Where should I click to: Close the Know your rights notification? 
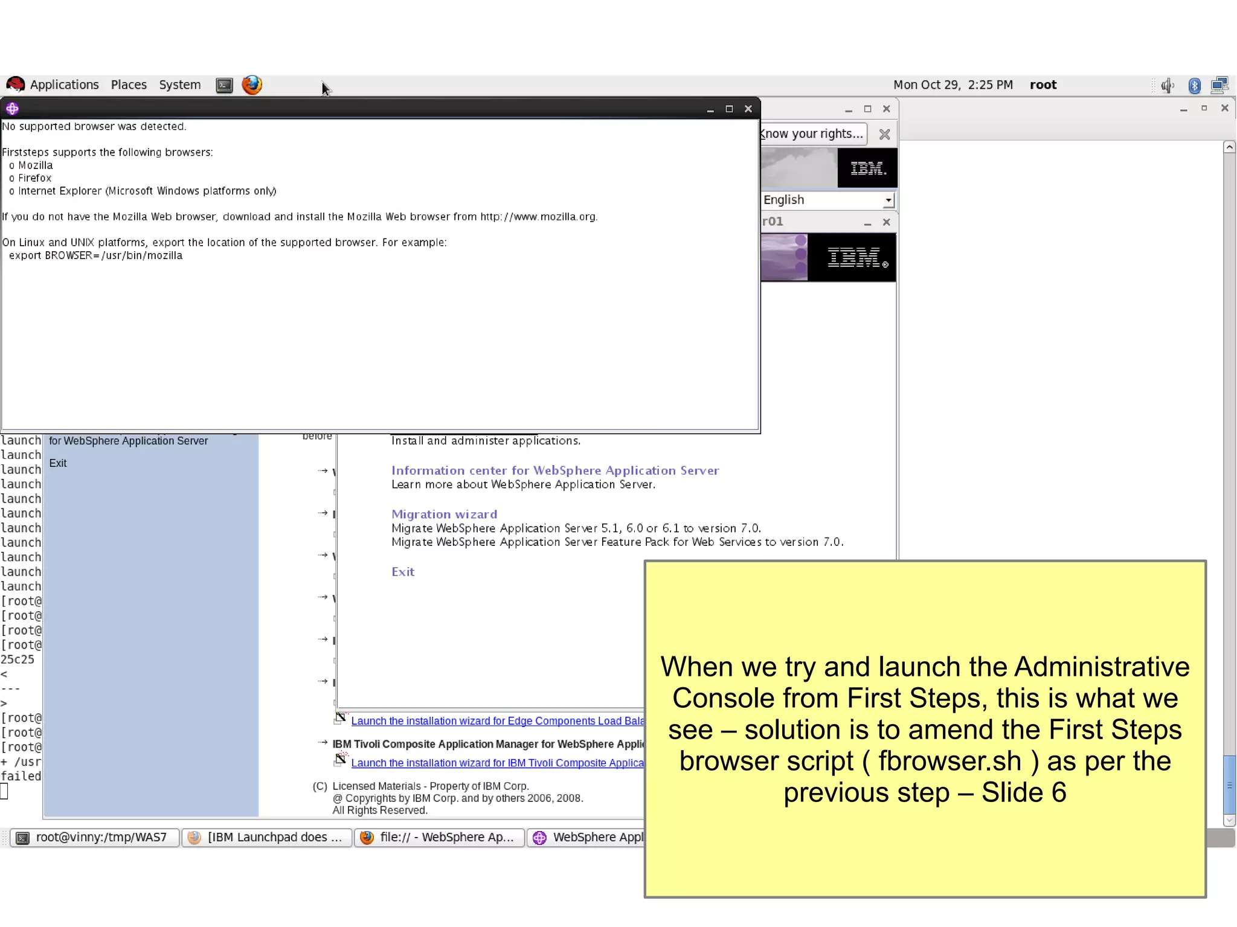tap(884, 134)
